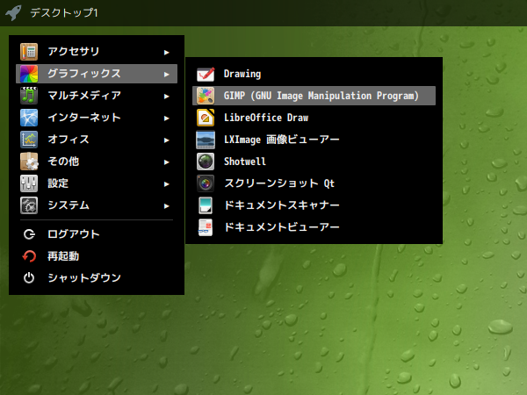527x395 pixels.
Task: Click the デスクトップ1 panel label
Action: tap(64, 13)
